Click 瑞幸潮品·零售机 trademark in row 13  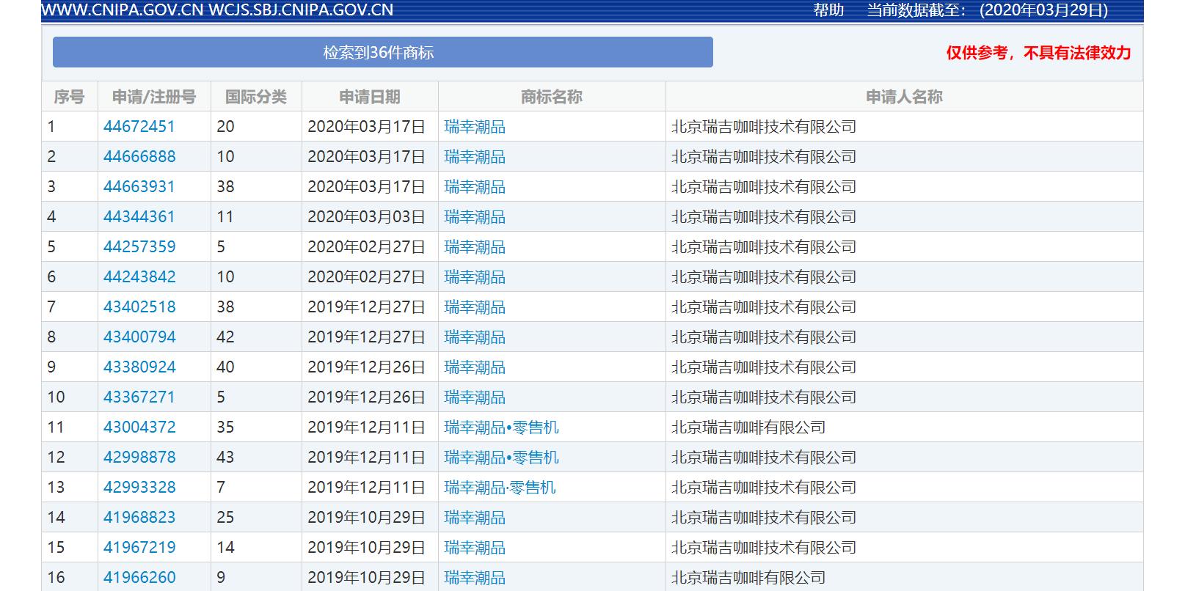(x=500, y=488)
